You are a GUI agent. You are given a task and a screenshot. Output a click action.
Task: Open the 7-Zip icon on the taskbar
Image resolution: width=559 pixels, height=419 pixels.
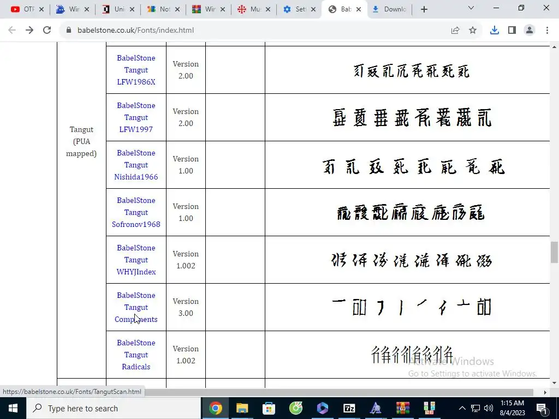click(x=349, y=408)
